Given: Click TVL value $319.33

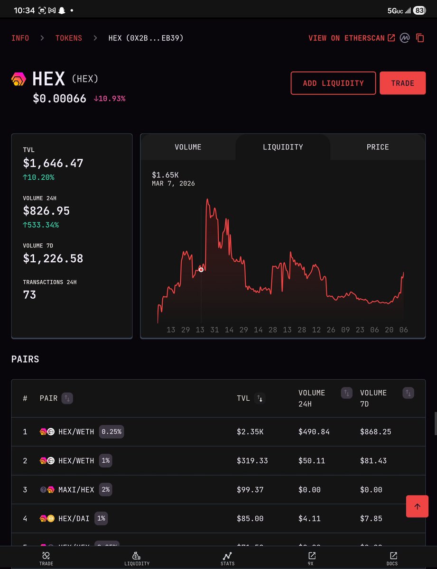Looking at the screenshot, I should pyautogui.click(x=252, y=461).
